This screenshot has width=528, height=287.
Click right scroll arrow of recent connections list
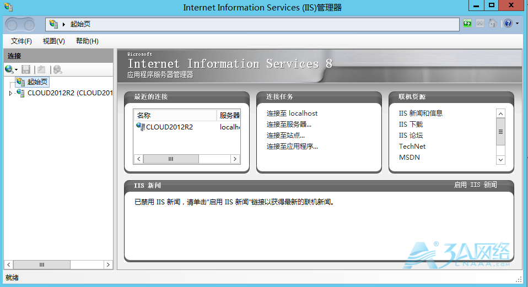(235, 159)
